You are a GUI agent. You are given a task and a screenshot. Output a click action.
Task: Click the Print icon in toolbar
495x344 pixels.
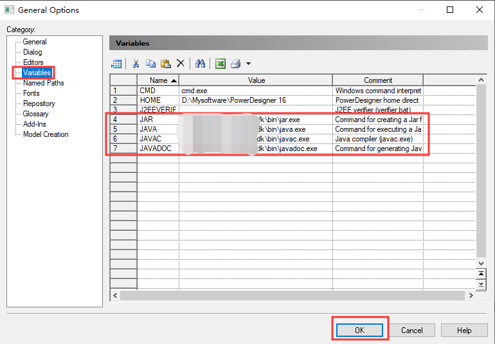coord(236,64)
